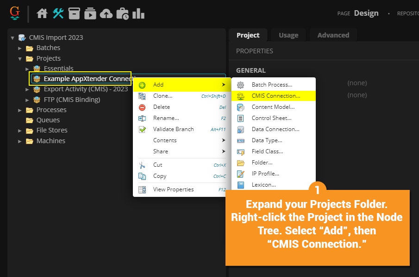Open the Add submenu
The width and height of the screenshot is (419, 277).
182,85
